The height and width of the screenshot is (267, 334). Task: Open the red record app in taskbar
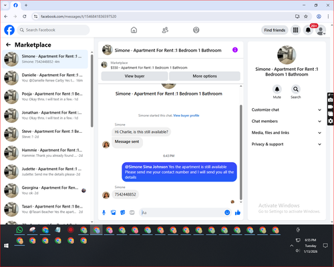click(71, 230)
